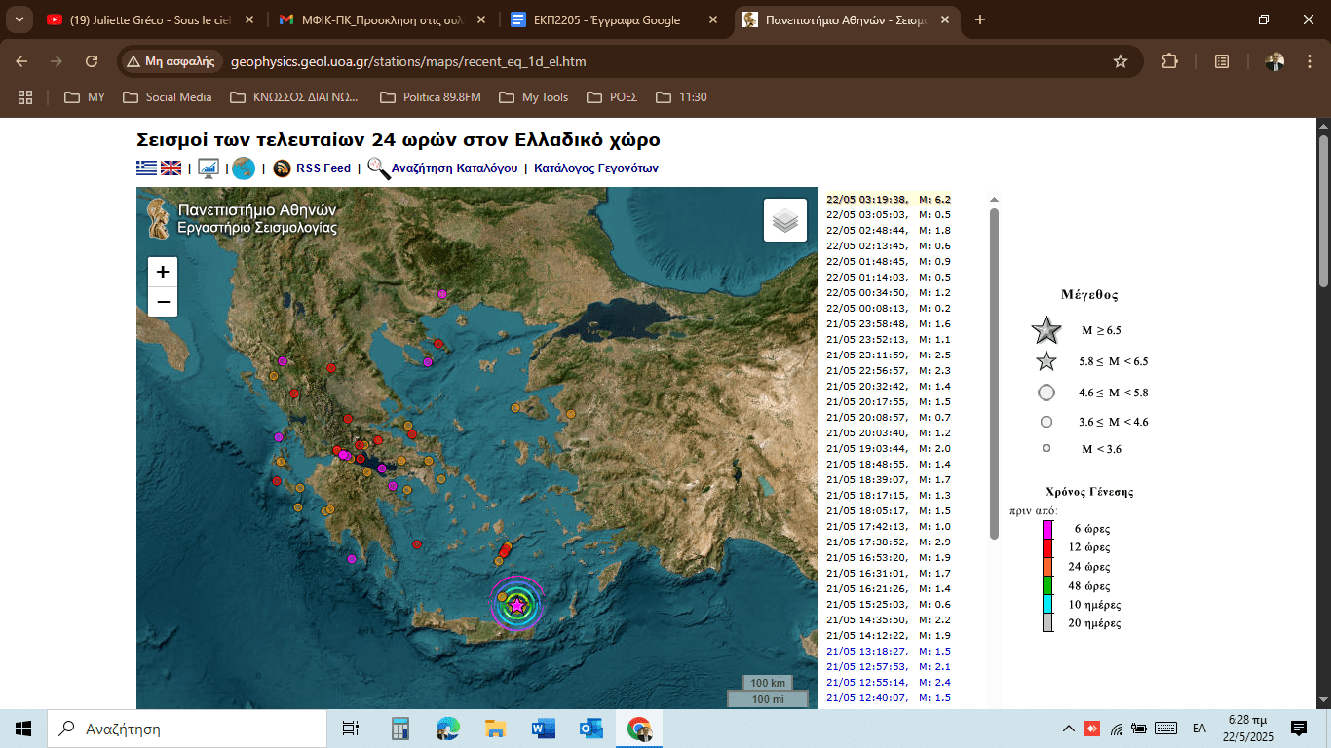Select the 22/05 03:19:38 M: 6.2 event
This screenshot has height=748, width=1331.
[x=889, y=199]
